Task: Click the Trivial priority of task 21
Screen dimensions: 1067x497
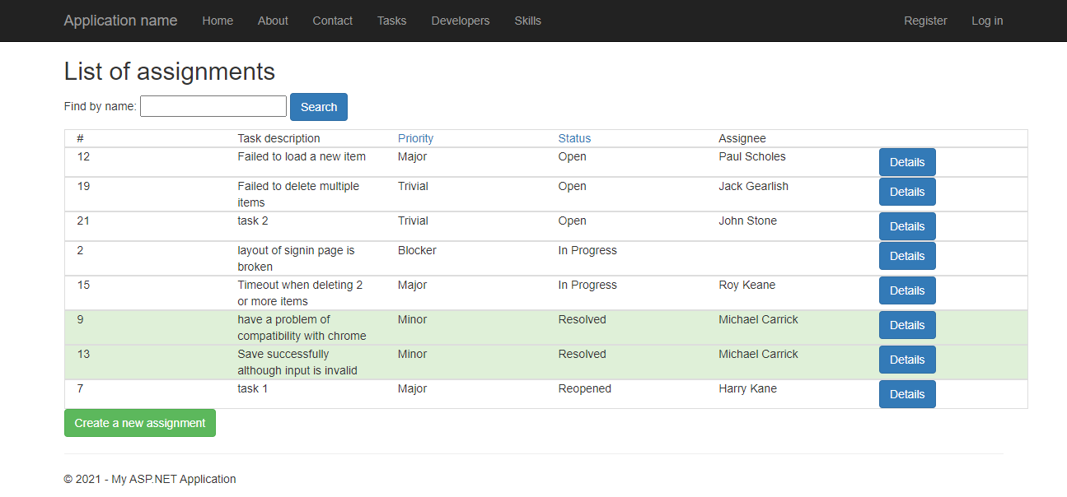Action: [413, 221]
